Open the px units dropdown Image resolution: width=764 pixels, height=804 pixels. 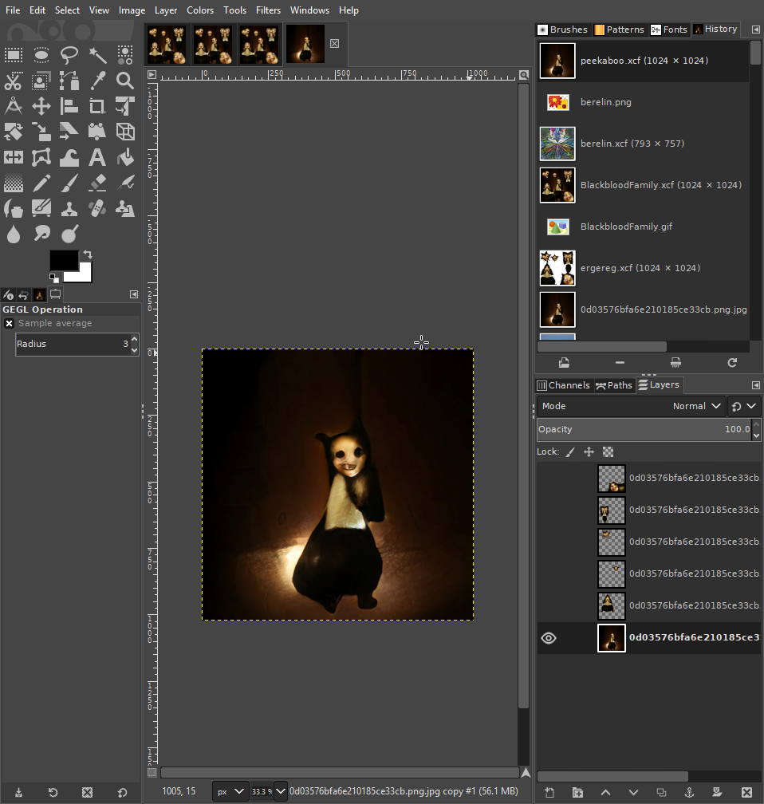coord(230,792)
